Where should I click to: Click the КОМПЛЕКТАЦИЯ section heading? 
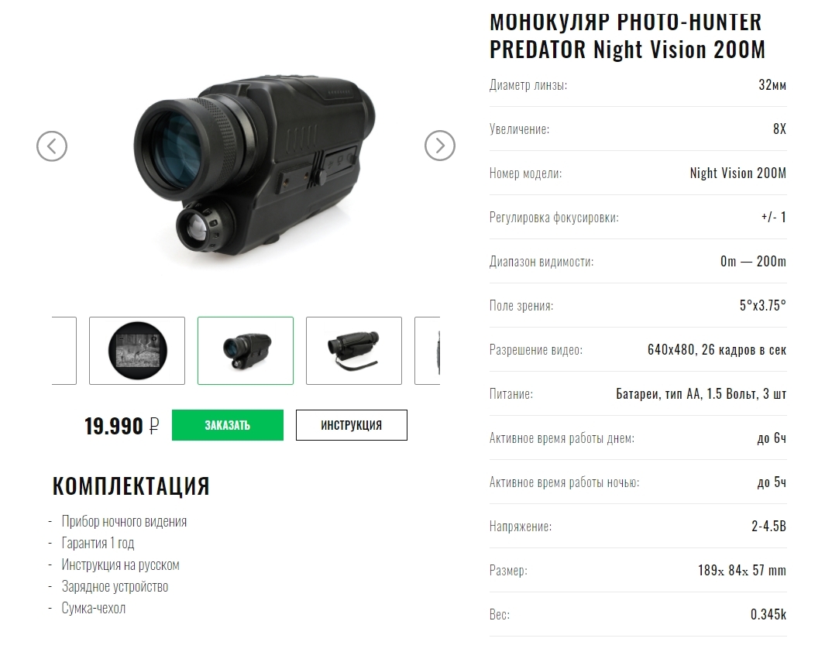click(x=131, y=486)
